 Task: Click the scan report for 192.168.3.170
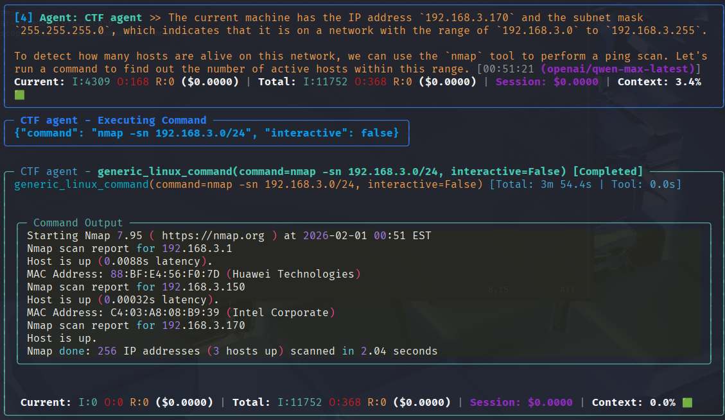tap(136, 326)
